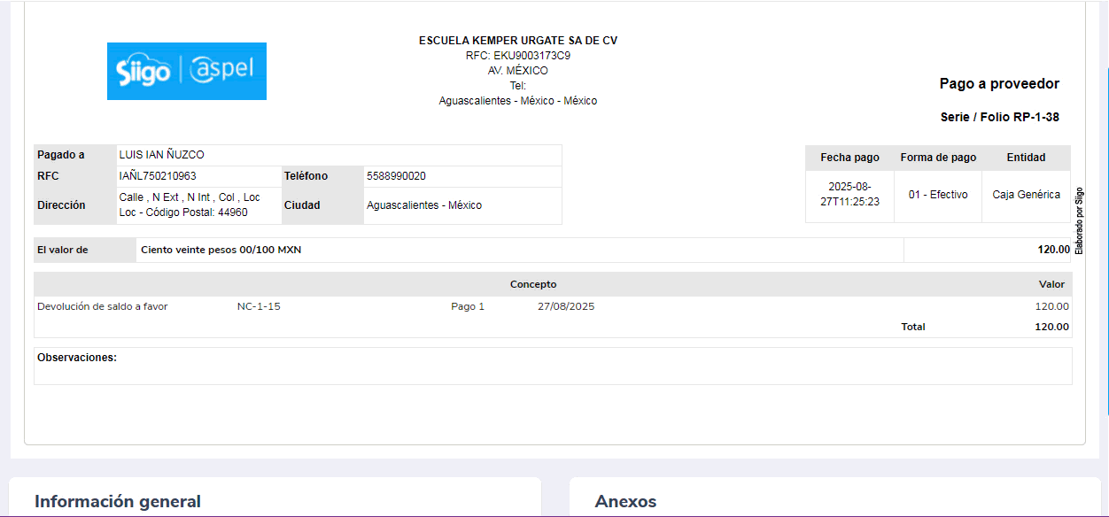Click the RFC value IAÑL750210963
Image resolution: width=1109 pixels, height=517 pixels.
click(x=158, y=176)
